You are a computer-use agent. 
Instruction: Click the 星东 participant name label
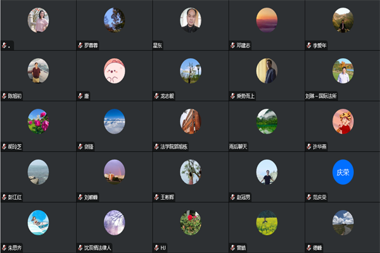click(x=158, y=46)
